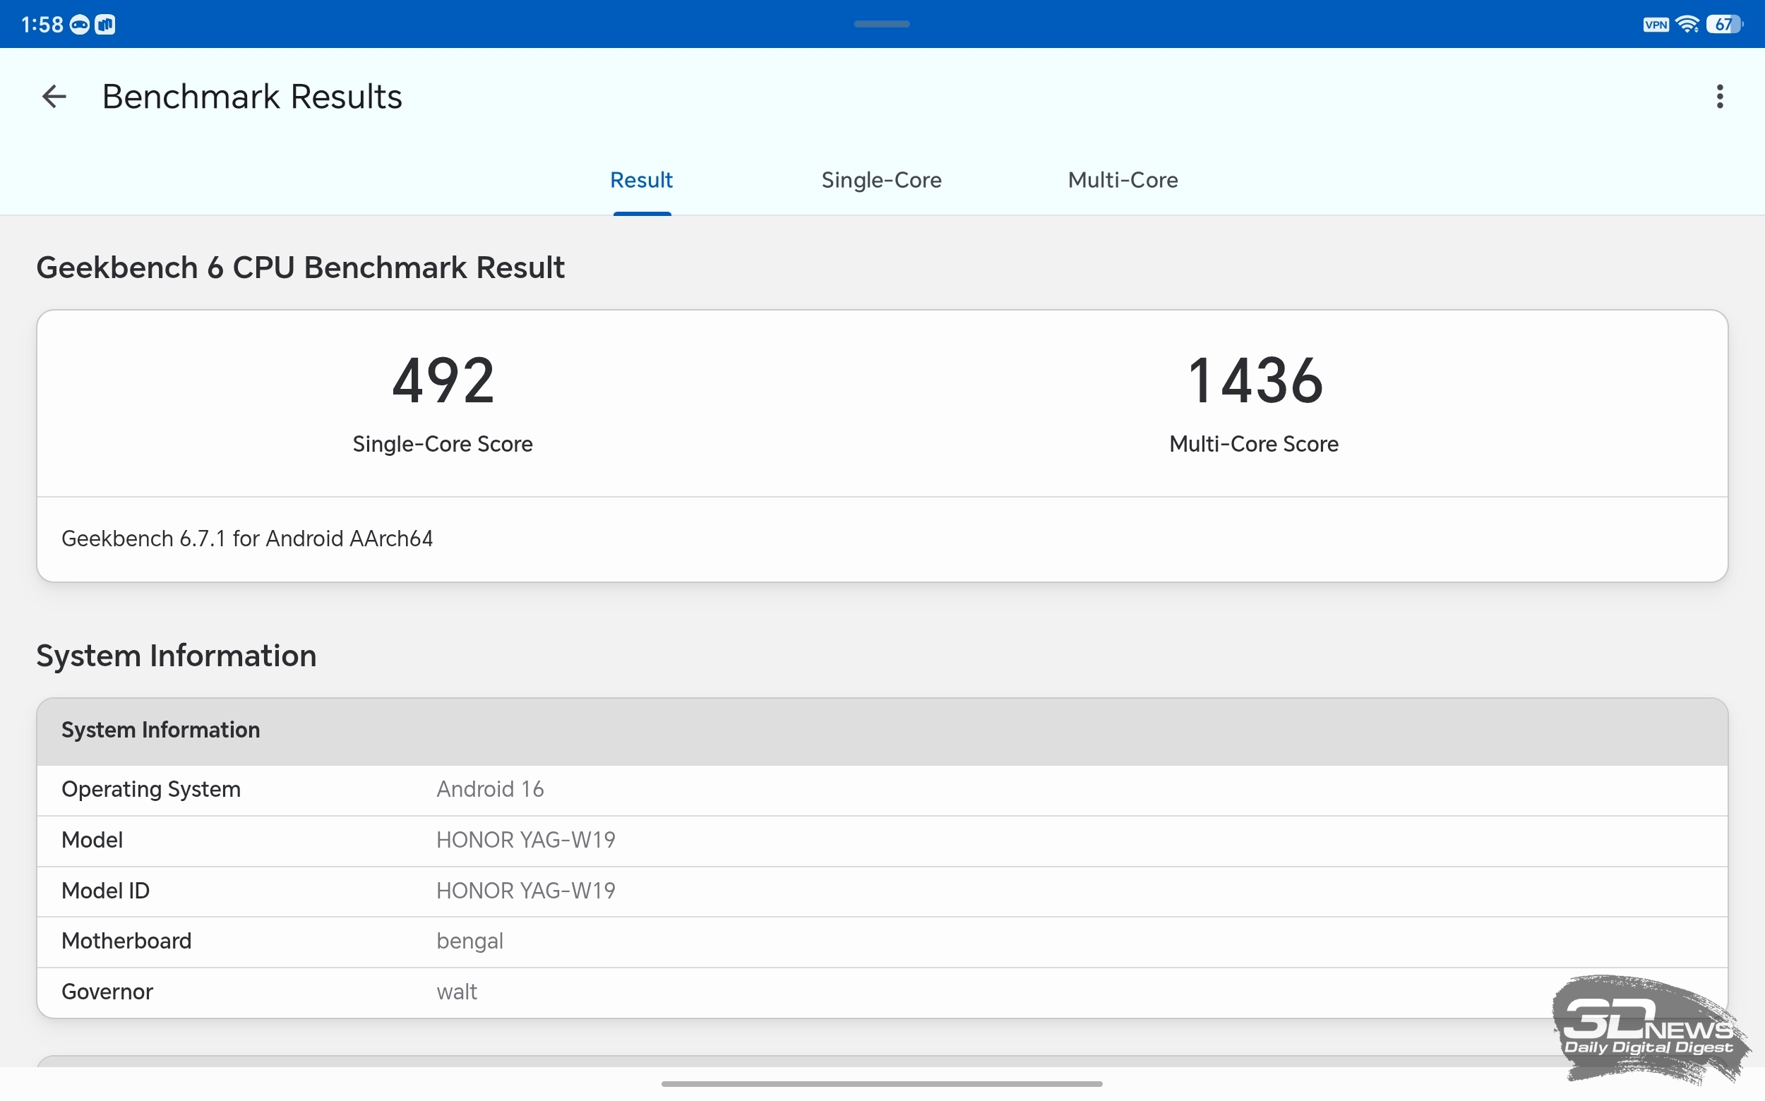Tap the top notification pull-down handle
The image size is (1765, 1101).
[881, 24]
